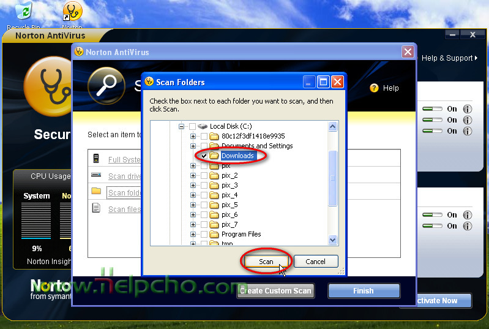
Task: Expand the pix_4 folder node
Action: pyautogui.click(x=193, y=195)
